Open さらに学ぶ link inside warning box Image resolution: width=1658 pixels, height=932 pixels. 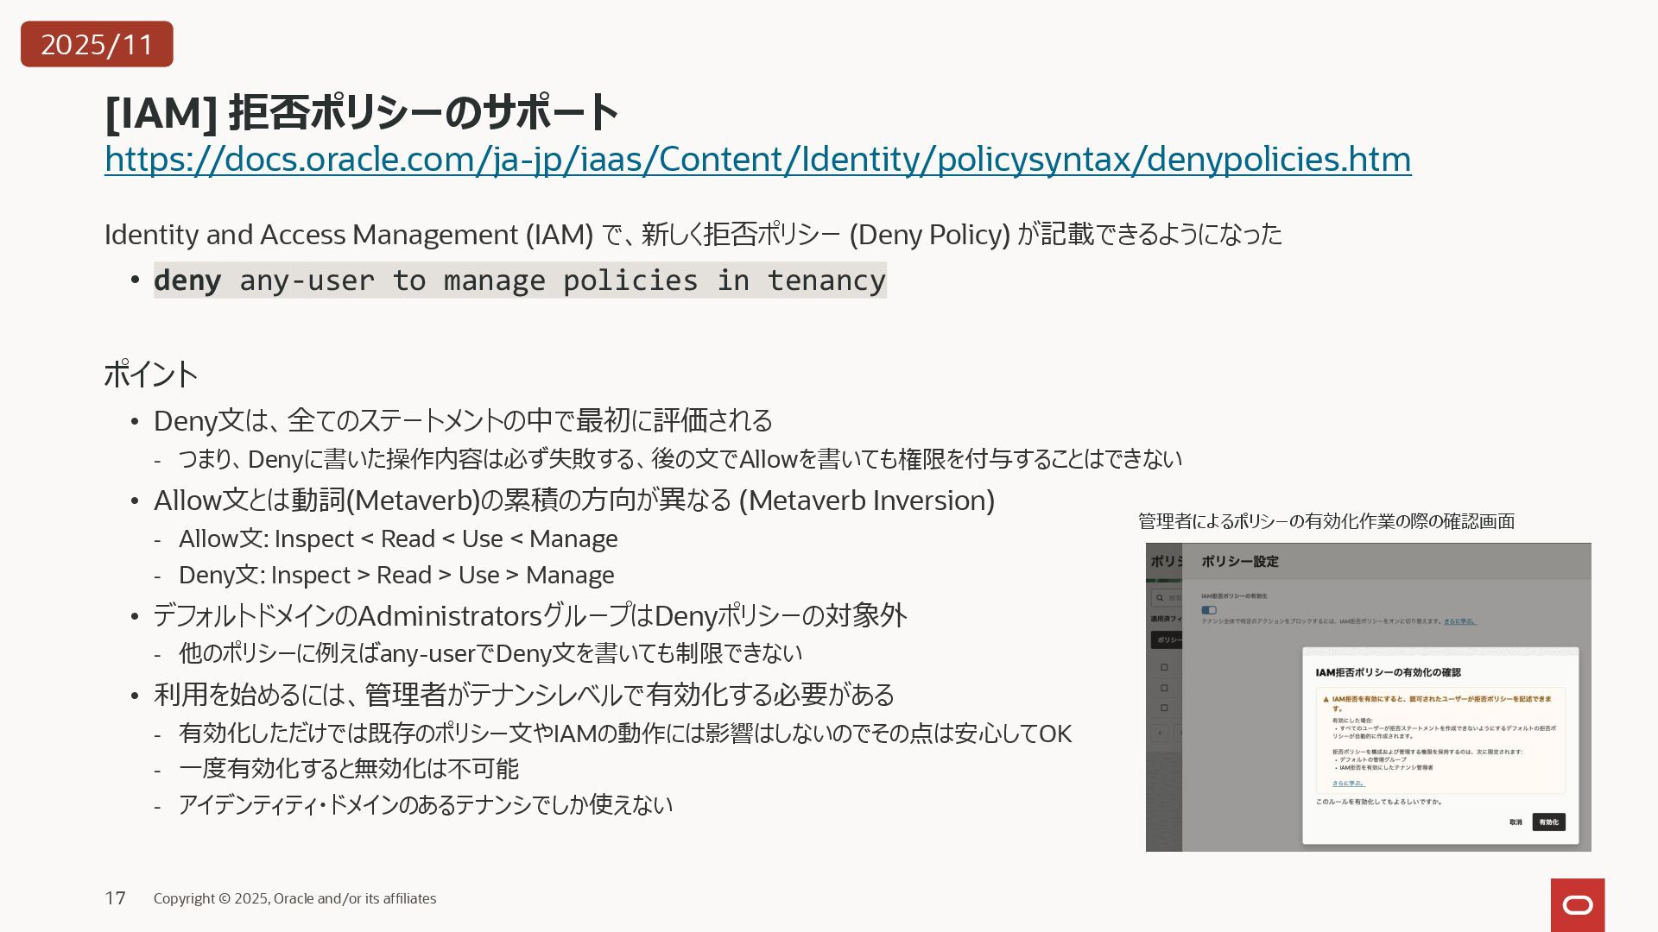[x=1347, y=784]
